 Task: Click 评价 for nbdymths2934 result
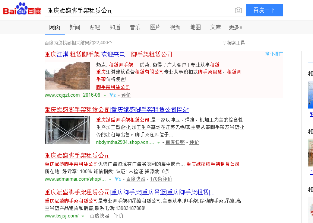pyautogui.click(x=194, y=142)
